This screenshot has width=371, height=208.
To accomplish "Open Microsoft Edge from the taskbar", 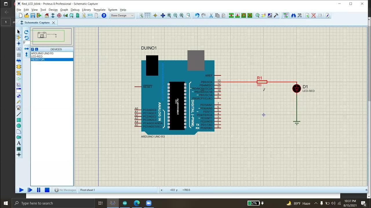I will click(x=137, y=203).
